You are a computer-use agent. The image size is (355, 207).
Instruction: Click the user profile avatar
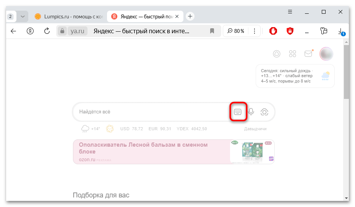[x=326, y=54]
